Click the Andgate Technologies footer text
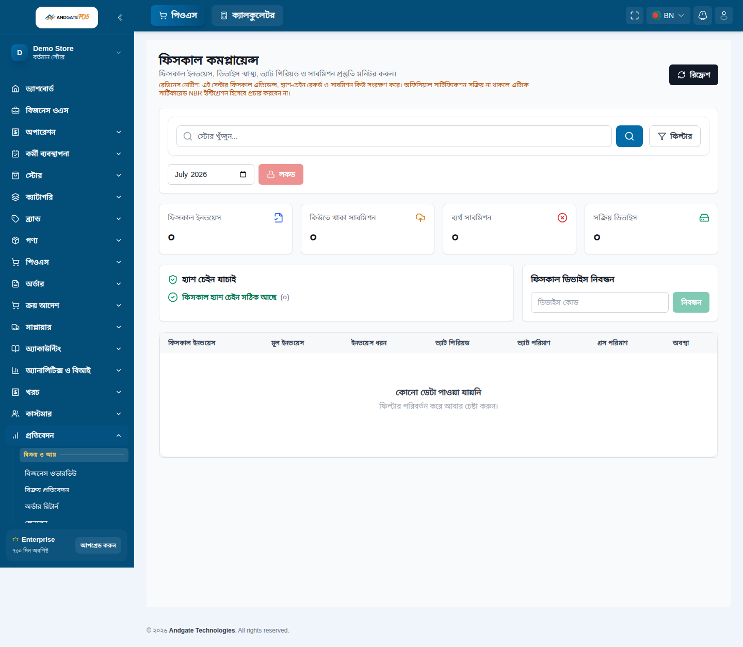743x647 pixels. [x=202, y=630]
